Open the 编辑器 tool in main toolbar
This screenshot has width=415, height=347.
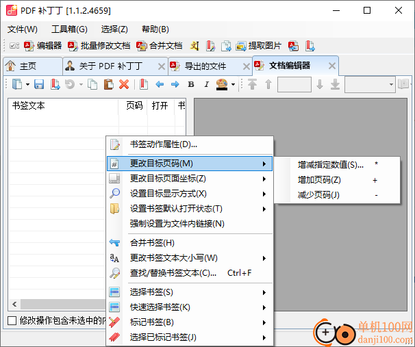pyautogui.click(x=42, y=46)
